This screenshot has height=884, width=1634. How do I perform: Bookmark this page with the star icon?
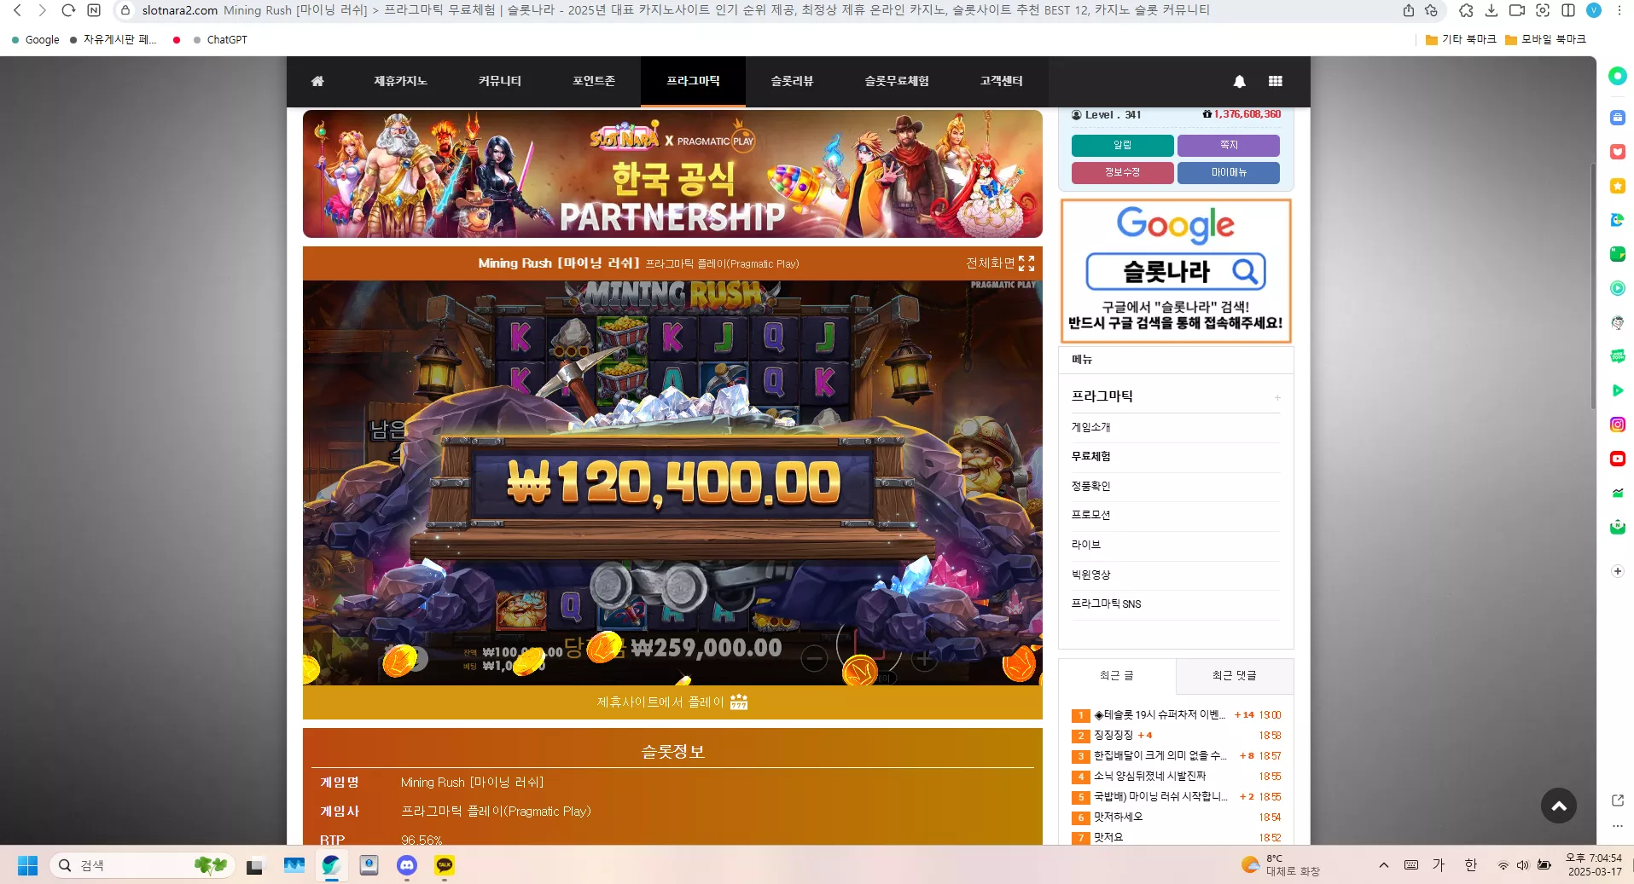(1431, 10)
